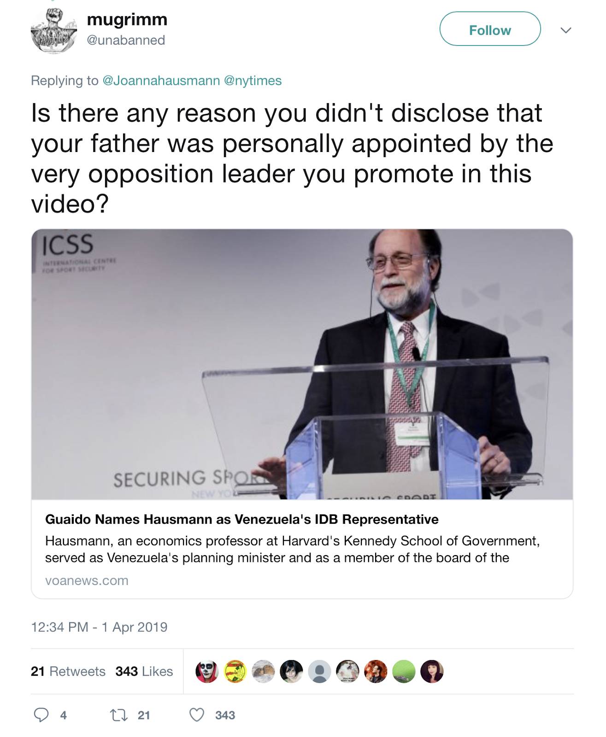
Task: Click the last liker avatar with dark hair
Action: tap(432, 672)
